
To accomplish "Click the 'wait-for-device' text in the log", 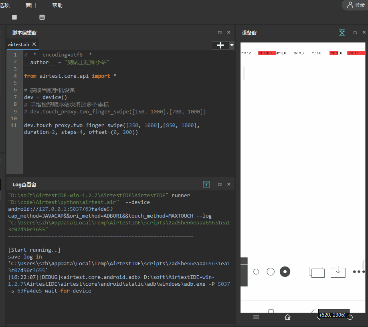I will coord(68,291).
